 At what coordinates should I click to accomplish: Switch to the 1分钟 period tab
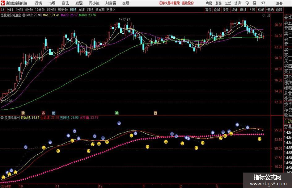coord(19,10)
